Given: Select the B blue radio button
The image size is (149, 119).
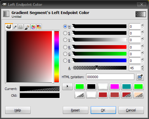Looking at the screenshot, I should [65, 61].
